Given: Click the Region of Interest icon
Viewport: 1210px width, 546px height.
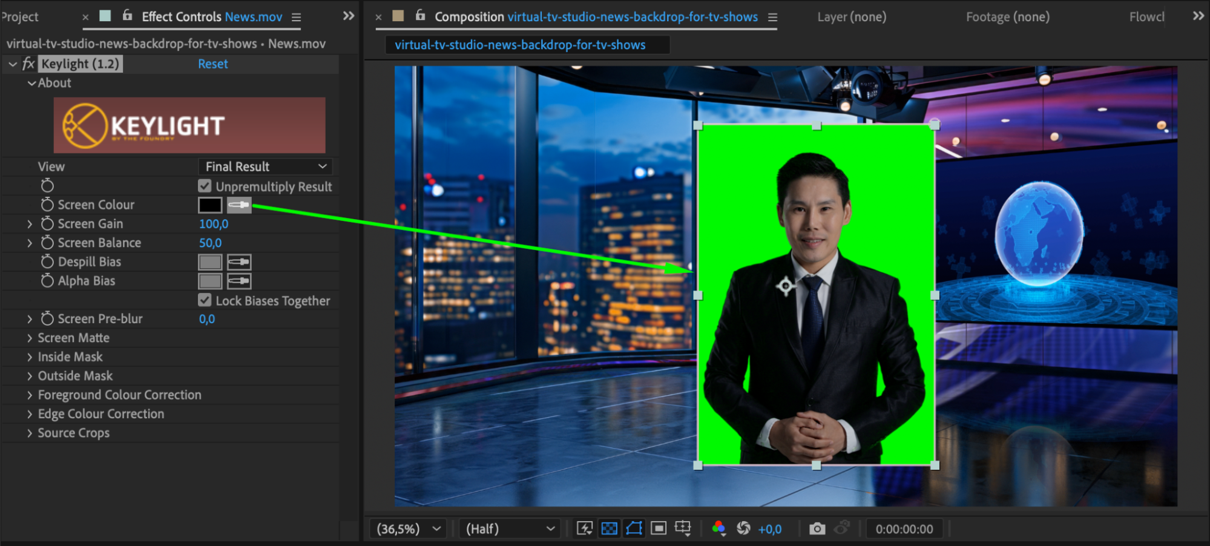Looking at the screenshot, I should pos(659,528).
